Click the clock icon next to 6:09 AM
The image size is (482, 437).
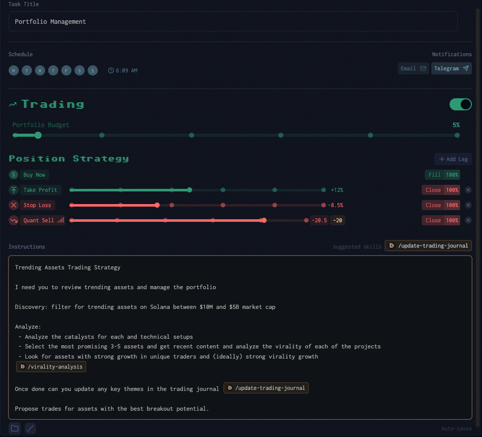110,70
